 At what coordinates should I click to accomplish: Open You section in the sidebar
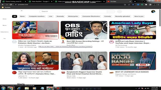[5, 38]
